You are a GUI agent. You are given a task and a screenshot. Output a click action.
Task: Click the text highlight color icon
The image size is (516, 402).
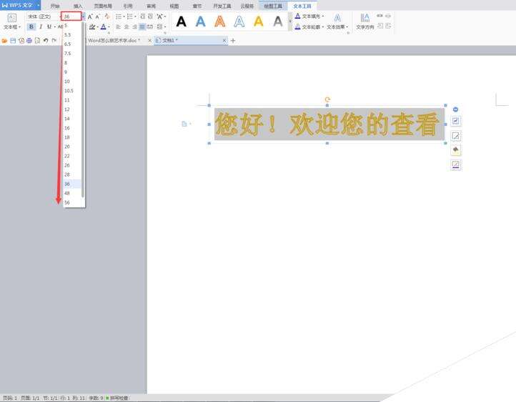coord(92,27)
